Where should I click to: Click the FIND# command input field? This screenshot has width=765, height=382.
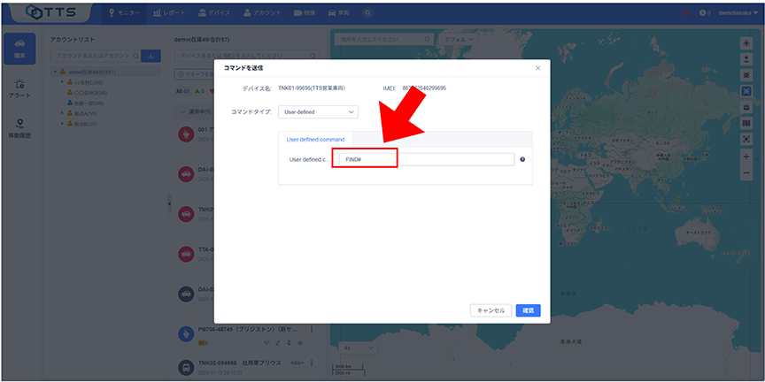pos(425,159)
